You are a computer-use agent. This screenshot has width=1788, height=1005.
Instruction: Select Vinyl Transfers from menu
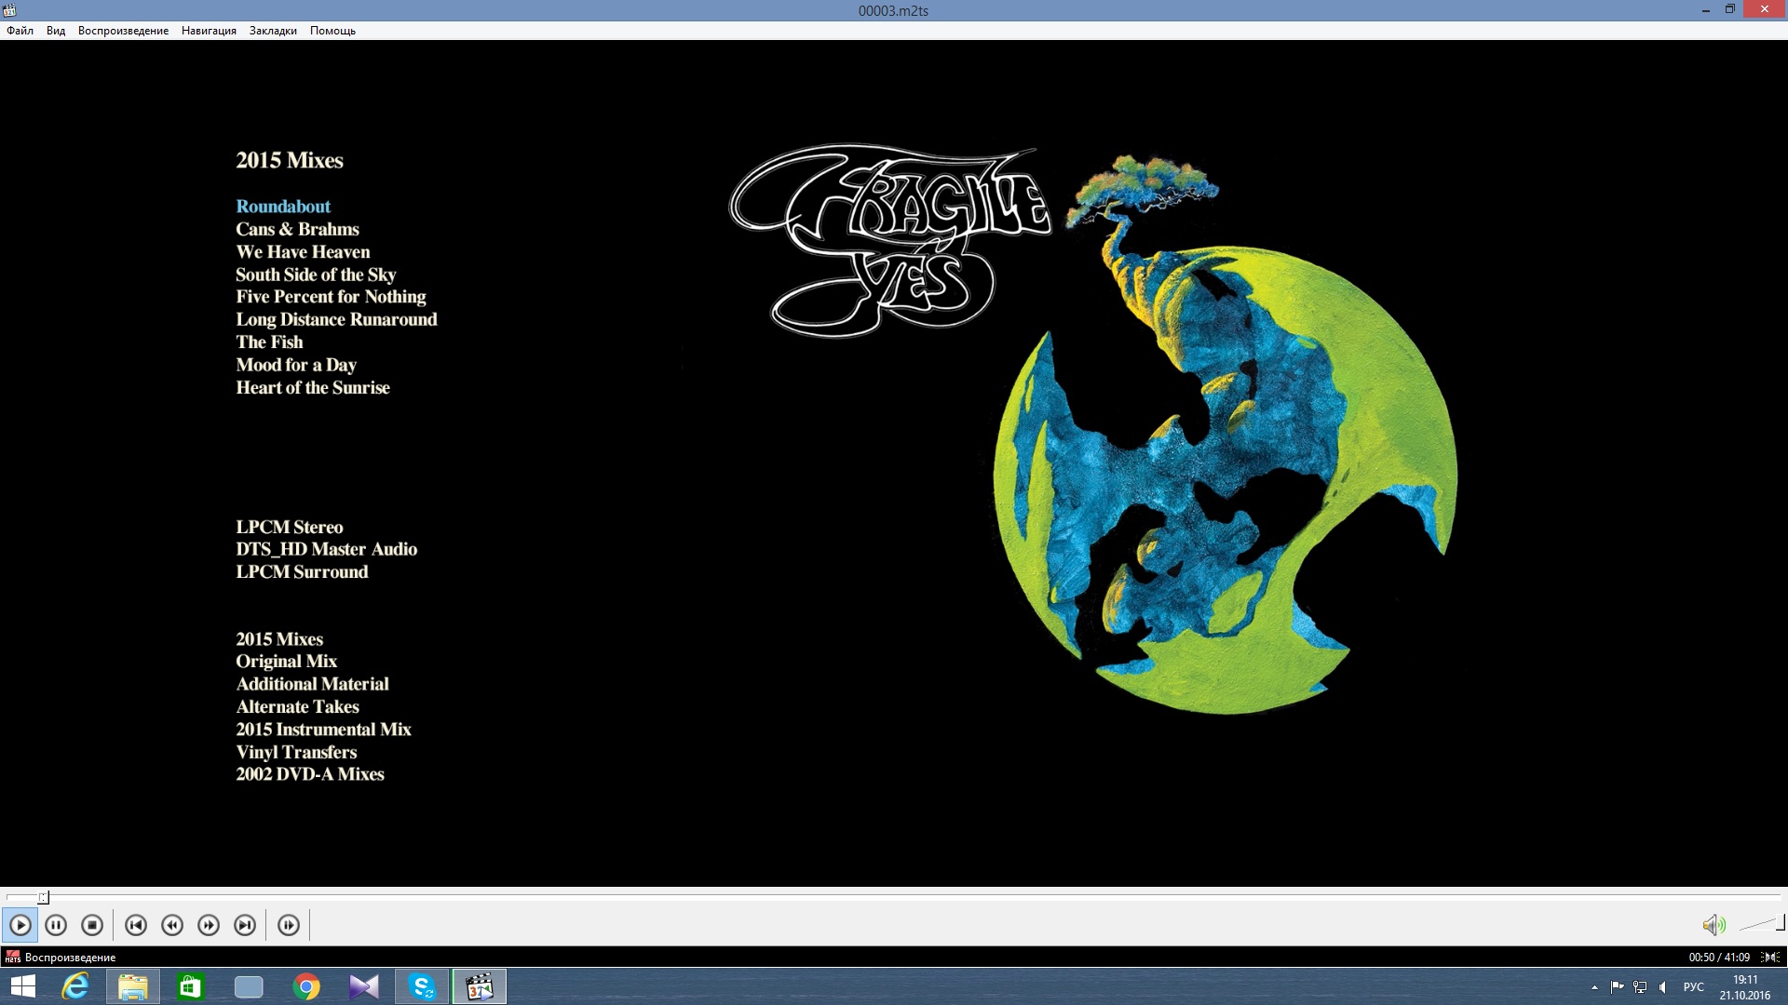coord(296,752)
